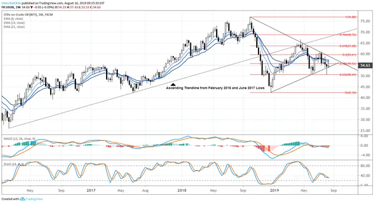Click the 2017 label on the time axis
374x203 pixels.
click(x=91, y=190)
